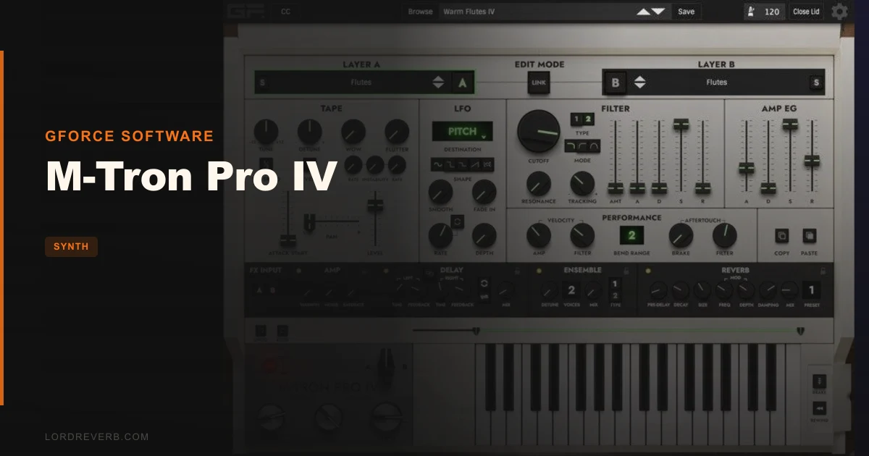869x456 pixels.
Task: Toggle Layer B edit button
Action: 616,83
